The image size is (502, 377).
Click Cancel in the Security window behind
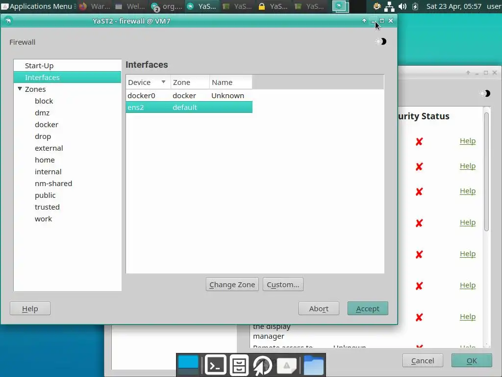pyautogui.click(x=423, y=361)
